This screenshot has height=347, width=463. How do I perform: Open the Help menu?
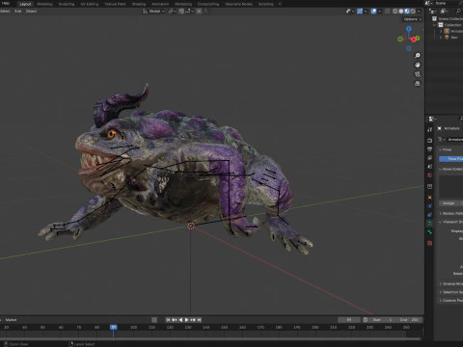[6, 4]
